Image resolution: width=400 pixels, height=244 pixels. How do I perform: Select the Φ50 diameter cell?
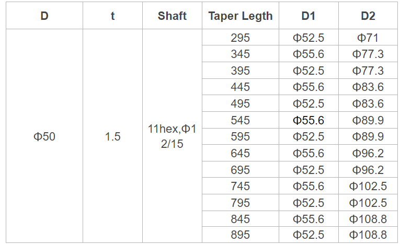(44, 137)
